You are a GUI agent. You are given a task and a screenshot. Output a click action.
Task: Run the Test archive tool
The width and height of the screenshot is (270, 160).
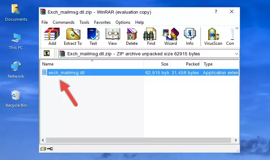(x=93, y=36)
